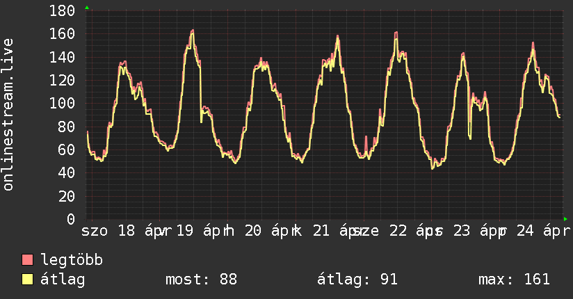Click the x-axis date label 18

tap(127, 231)
